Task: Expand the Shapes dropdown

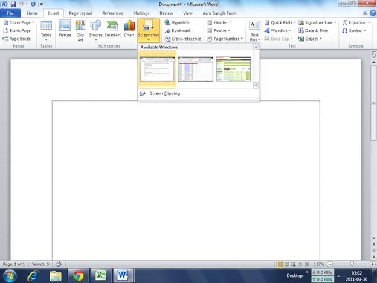Action: (96, 29)
